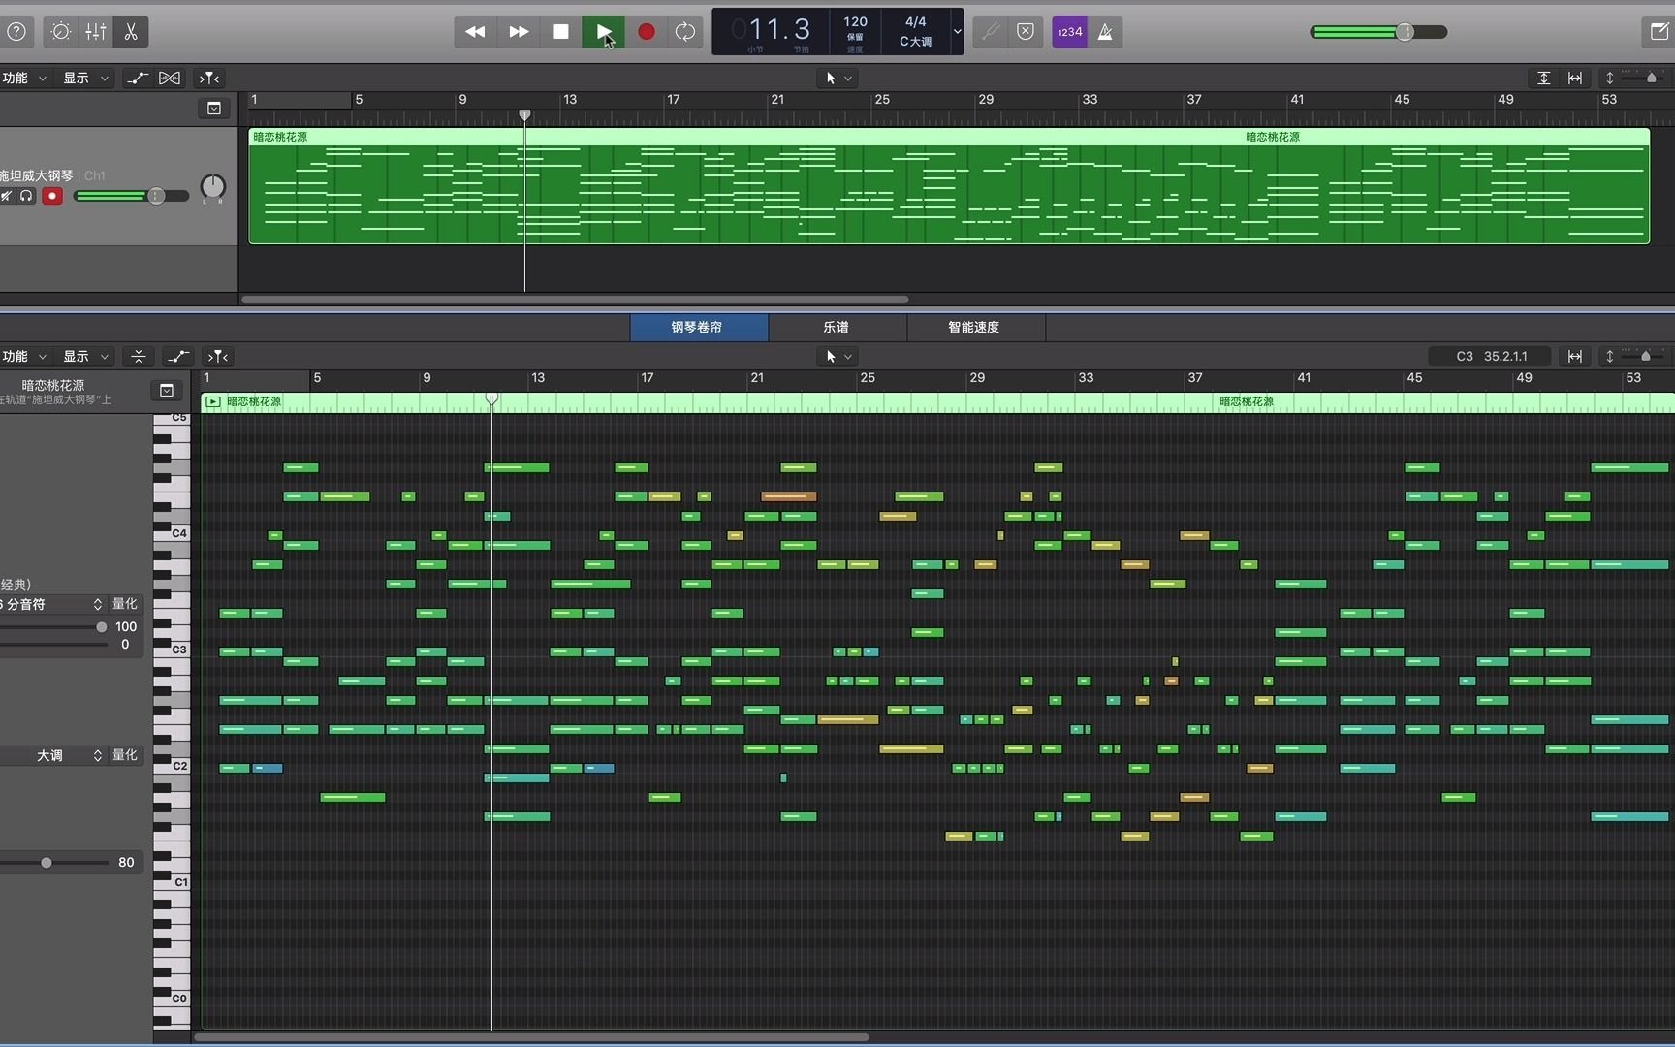The height and width of the screenshot is (1047, 1675).
Task: Toggle the tracks area automation button
Action: point(138,78)
